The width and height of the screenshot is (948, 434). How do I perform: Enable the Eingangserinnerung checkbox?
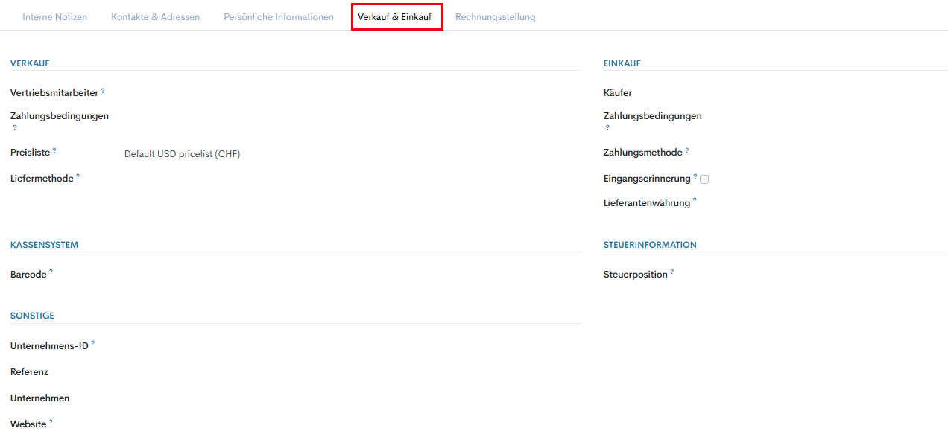pyautogui.click(x=704, y=179)
